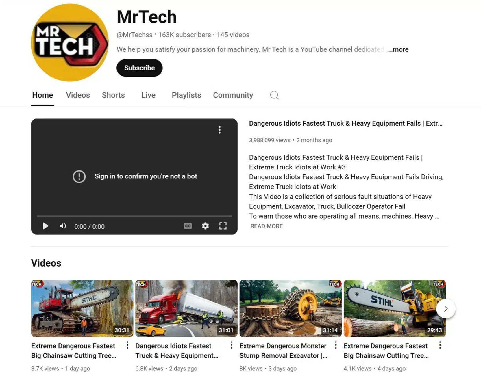Screen dimensions: 481x380
Task: Expand video description via READ MORE
Action: [x=267, y=226]
